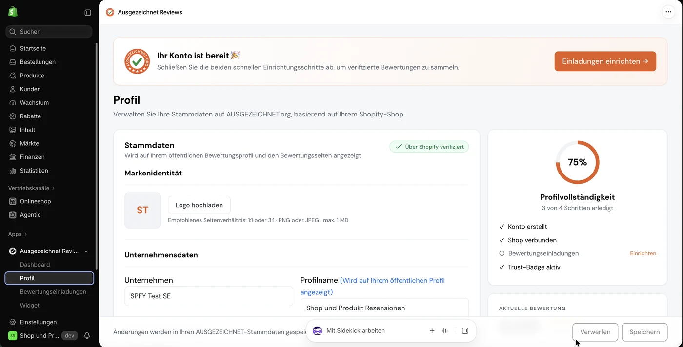Click Logo hochladen button

(x=199, y=205)
